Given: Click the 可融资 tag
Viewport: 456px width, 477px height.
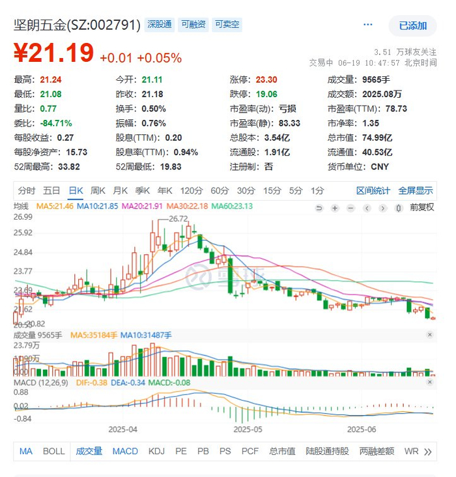Looking at the screenshot, I should [x=193, y=24].
